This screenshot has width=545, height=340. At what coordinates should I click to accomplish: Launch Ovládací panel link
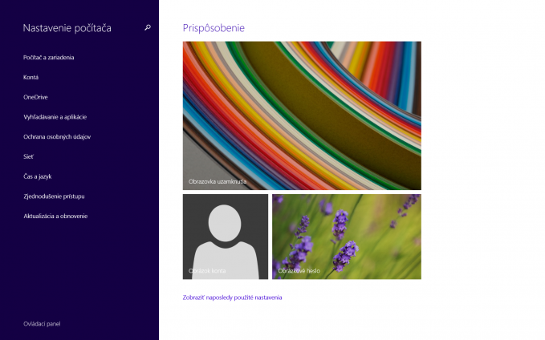point(42,324)
